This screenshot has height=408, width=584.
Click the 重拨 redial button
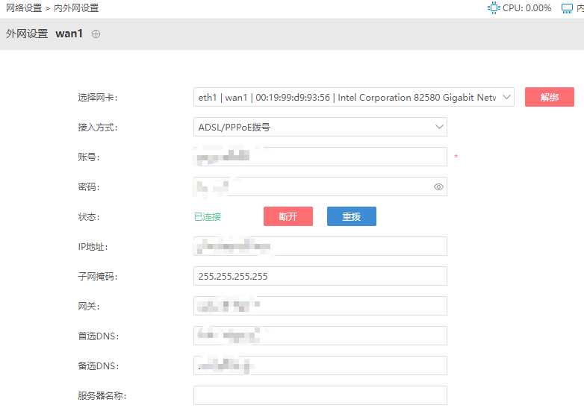tap(352, 216)
